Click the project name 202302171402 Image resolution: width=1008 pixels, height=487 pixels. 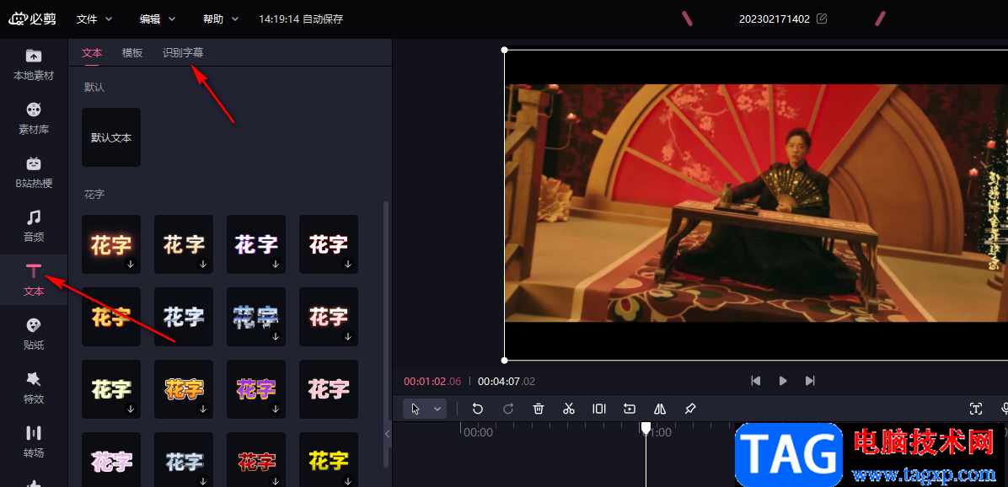click(x=774, y=19)
